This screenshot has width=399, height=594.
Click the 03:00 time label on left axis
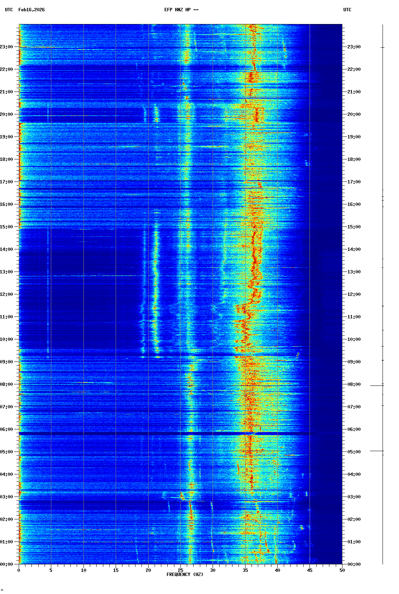6,497
